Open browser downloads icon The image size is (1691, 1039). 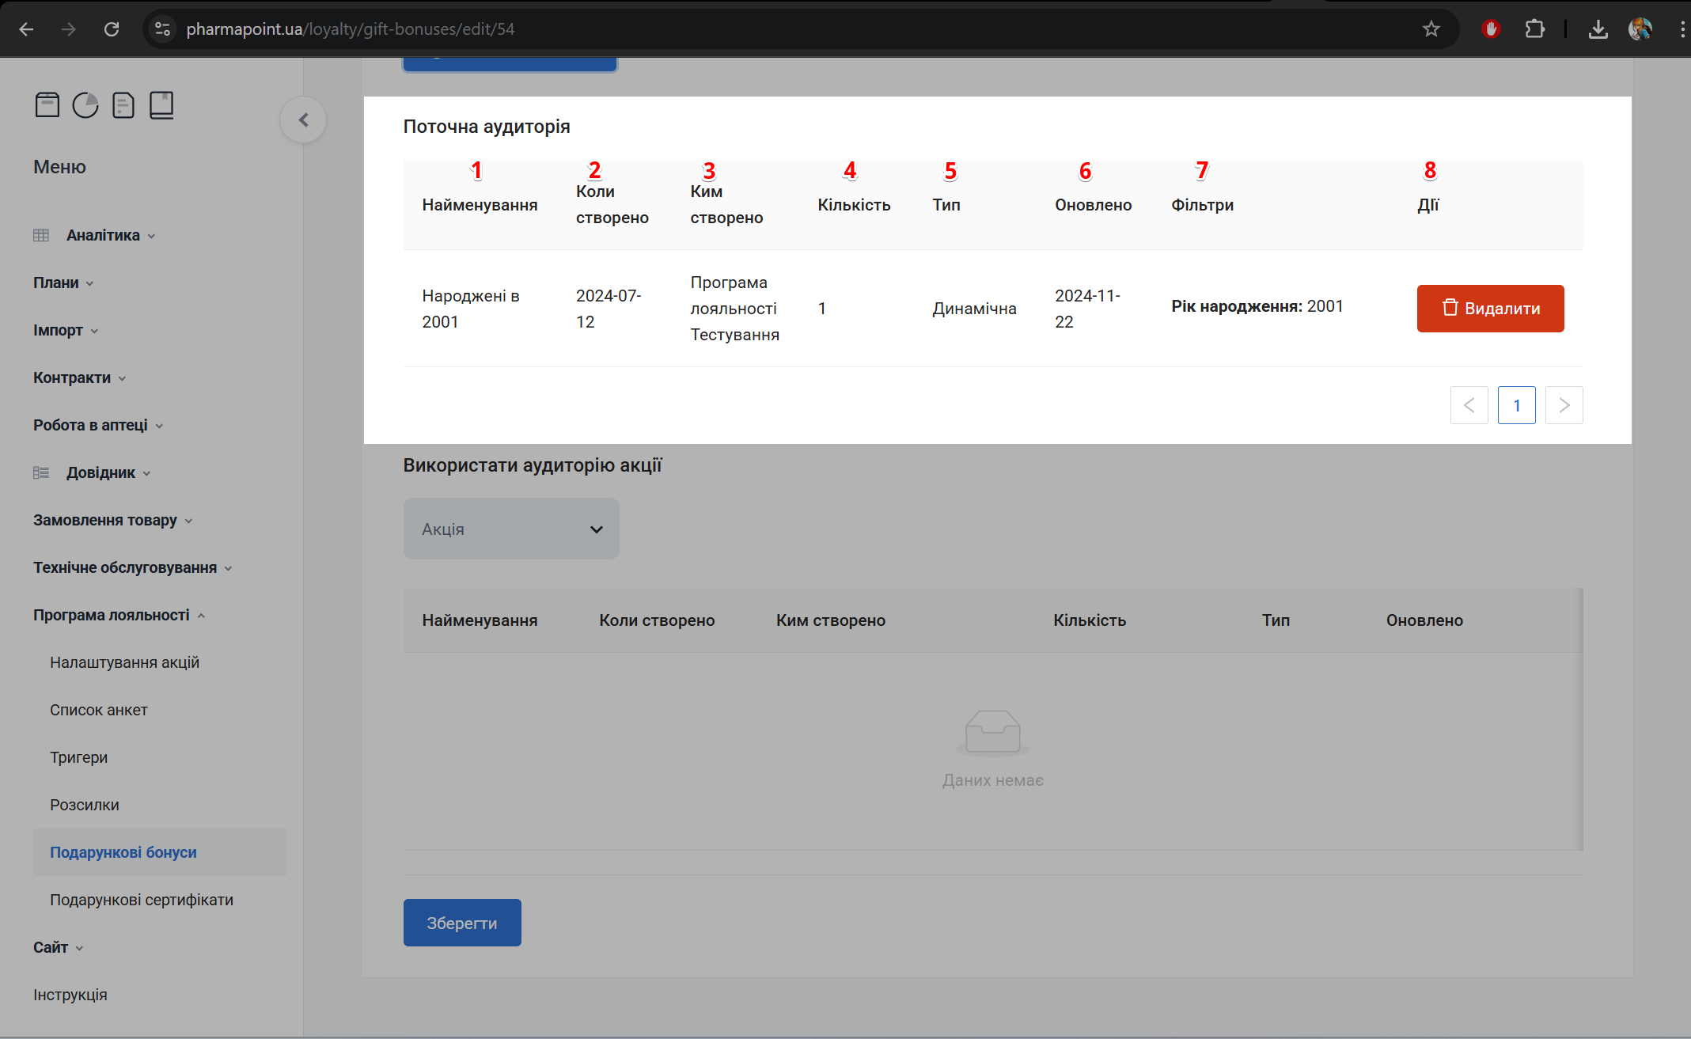[1598, 29]
